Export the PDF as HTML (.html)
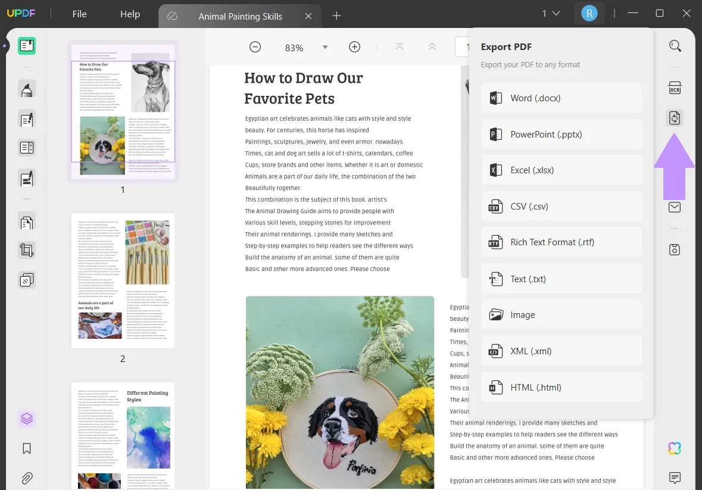 click(x=560, y=387)
